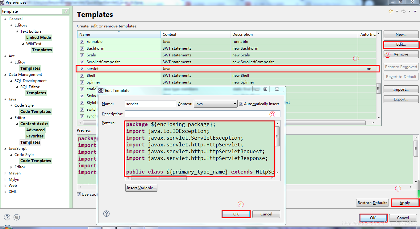Expand the Maven tree node
This screenshot has height=229, width=420.
tap(6, 173)
